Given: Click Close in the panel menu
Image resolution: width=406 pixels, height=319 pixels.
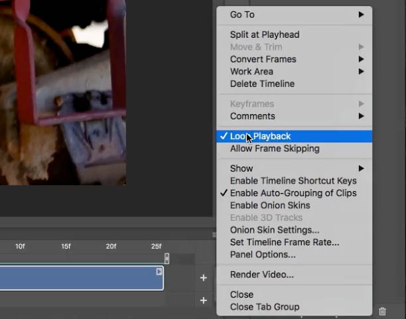Looking at the screenshot, I should [x=294, y=294].
